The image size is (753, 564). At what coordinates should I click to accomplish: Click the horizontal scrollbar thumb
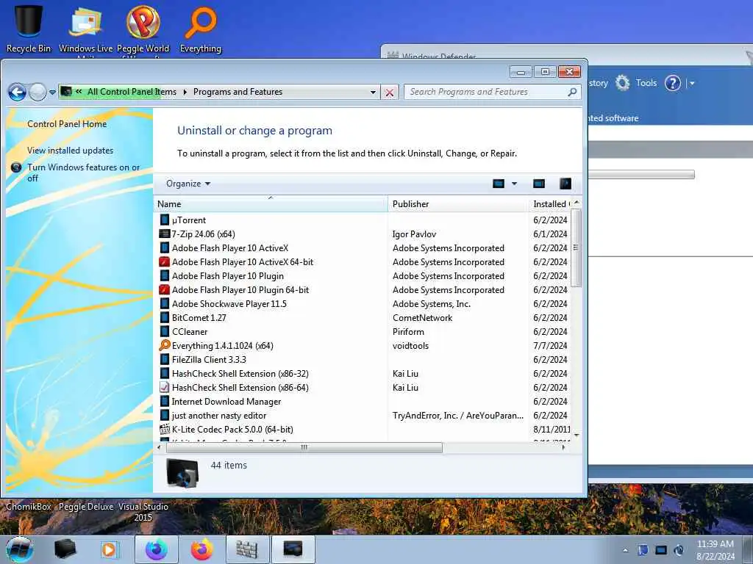(304, 447)
